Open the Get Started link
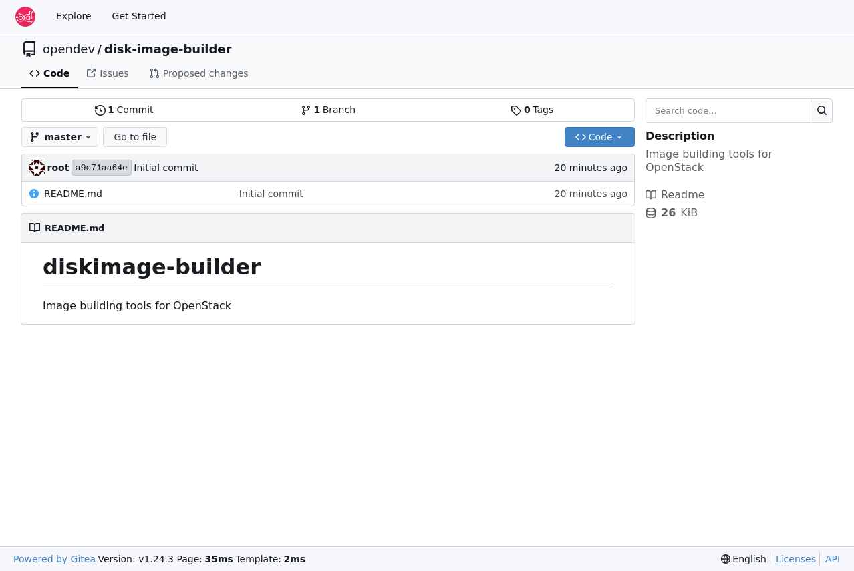 139,16
